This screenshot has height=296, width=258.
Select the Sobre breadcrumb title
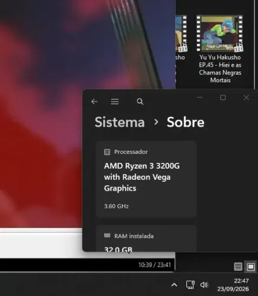tap(185, 122)
